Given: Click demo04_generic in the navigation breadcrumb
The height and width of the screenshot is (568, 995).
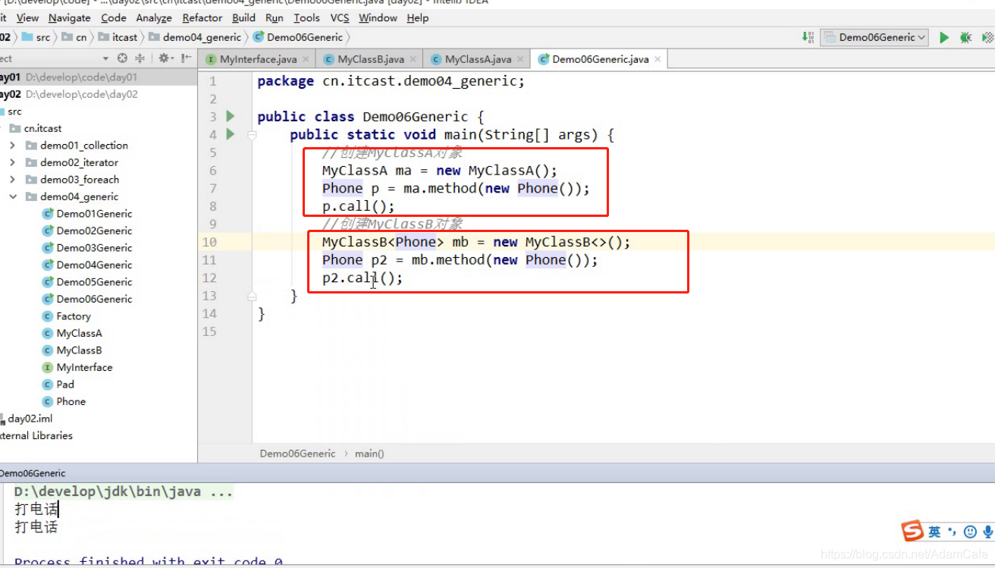Looking at the screenshot, I should click(x=195, y=37).
